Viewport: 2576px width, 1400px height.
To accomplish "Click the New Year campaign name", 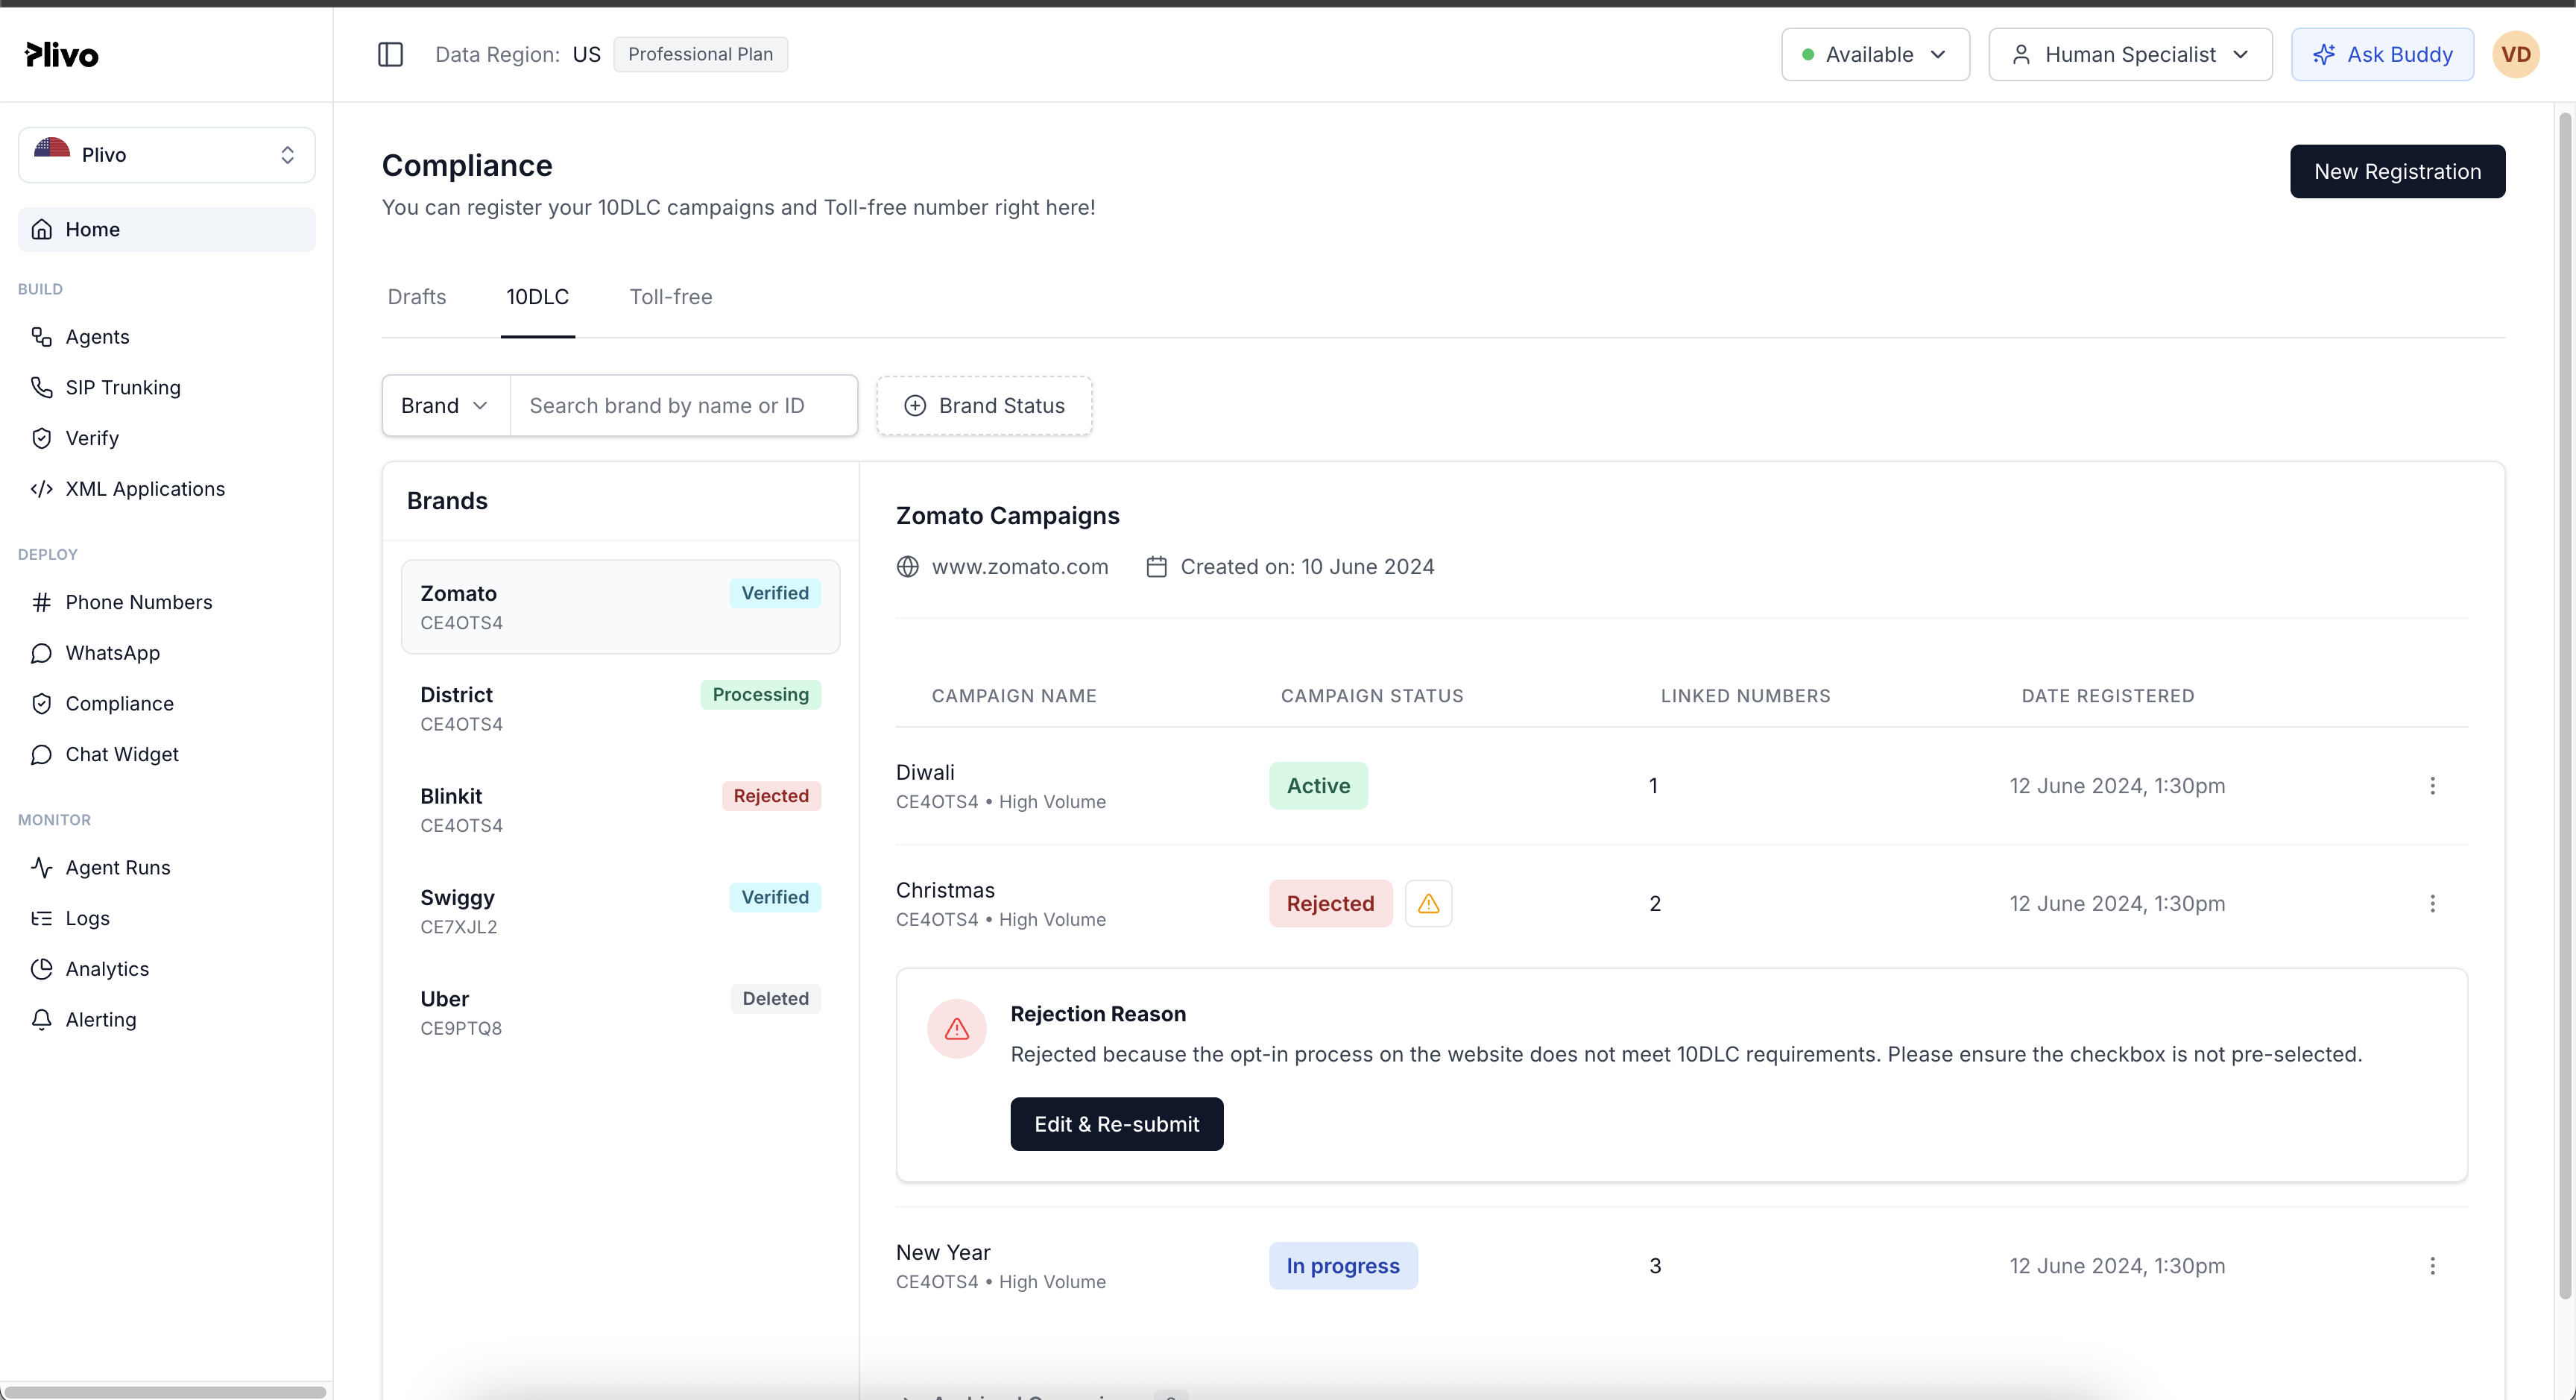I will point(943,1253).
